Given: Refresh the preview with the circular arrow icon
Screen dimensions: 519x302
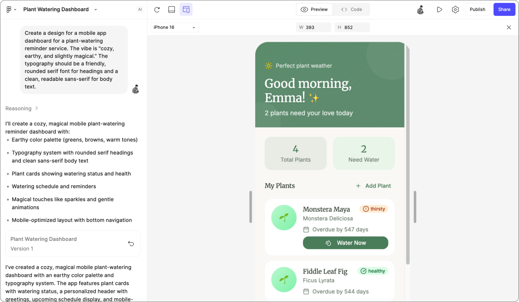Looking at the screenshot, I should 157,9.
